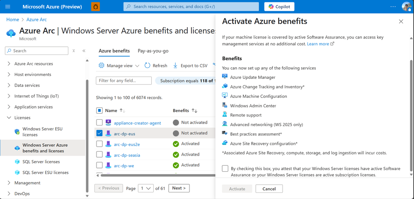Expand Internet of Things (IoT) section

click(9, 96)
